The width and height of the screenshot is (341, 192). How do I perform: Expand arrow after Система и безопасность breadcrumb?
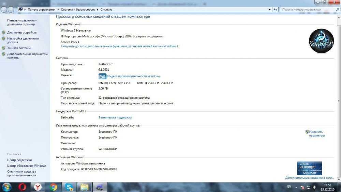click(98, 10)
